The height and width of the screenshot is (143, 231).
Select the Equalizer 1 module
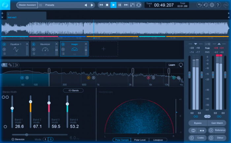16,49
